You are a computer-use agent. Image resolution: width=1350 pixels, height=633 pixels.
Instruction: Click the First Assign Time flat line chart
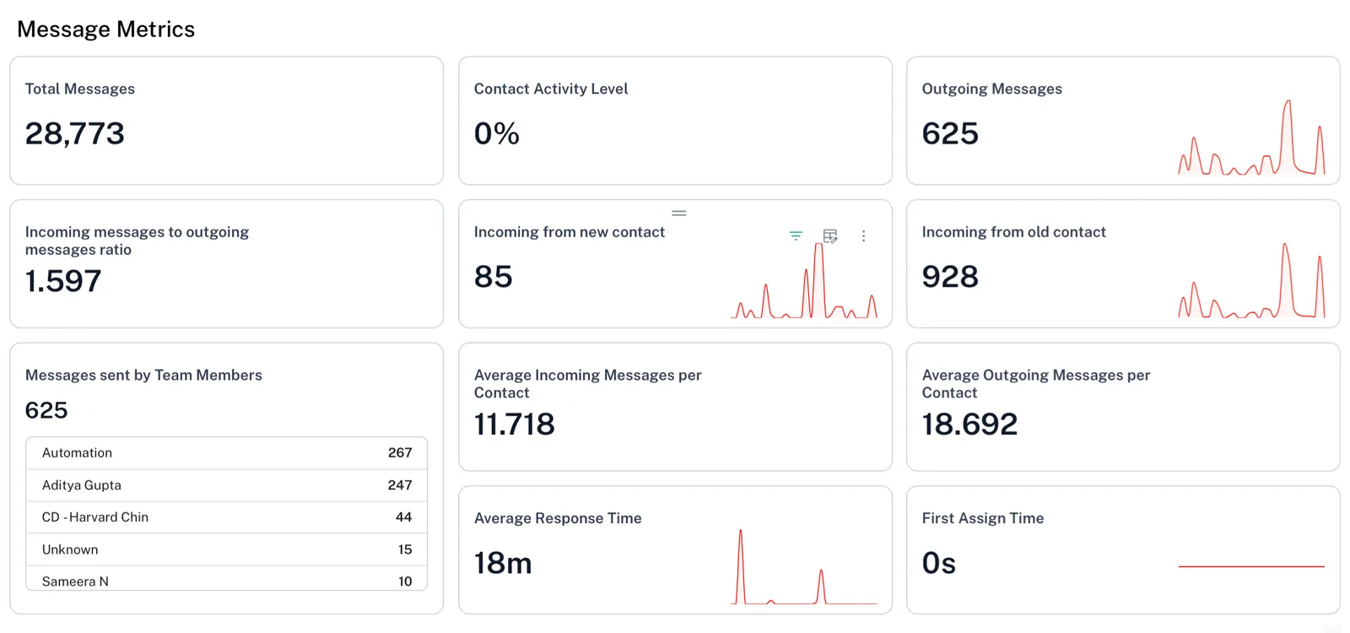[1250, 566]
